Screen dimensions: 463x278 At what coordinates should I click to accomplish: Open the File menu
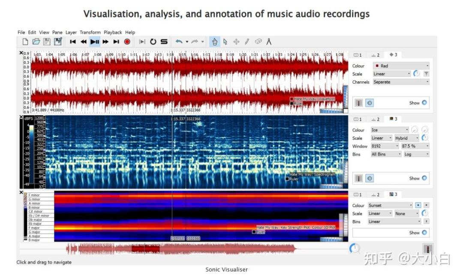pyautogui.click(x=21, y=32)
